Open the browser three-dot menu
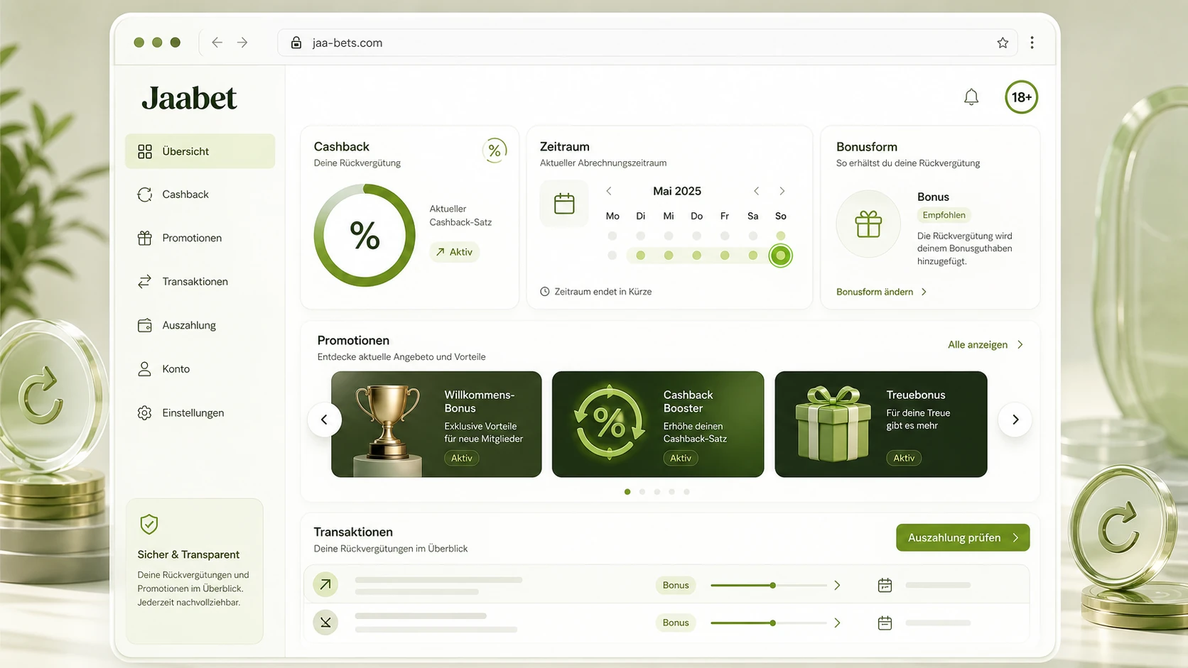The height and width of the screenshot is (668, 1188). [x=1032, y=43]
